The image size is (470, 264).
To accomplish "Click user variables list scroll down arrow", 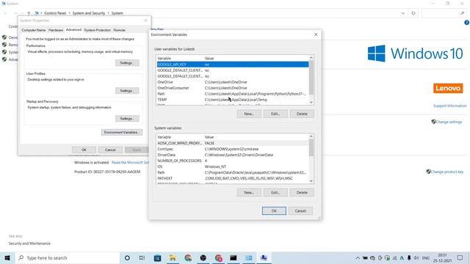I will tap(311, 103).
